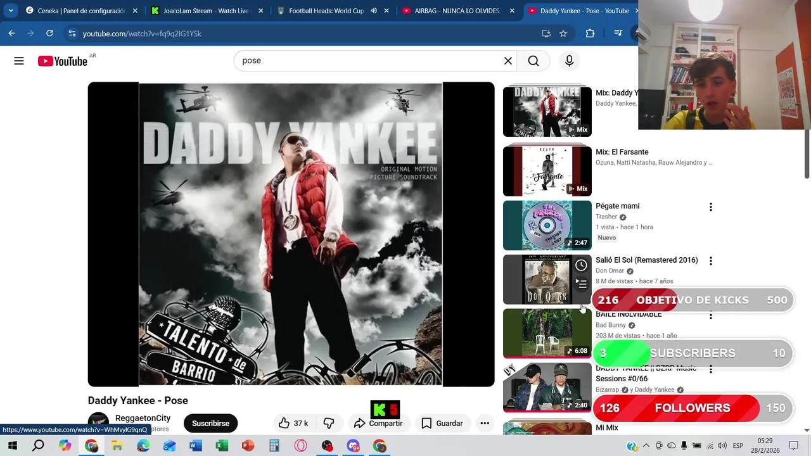811x456 pixels.
Task: Go back with the browser back arrow
Action: point(11,33)
